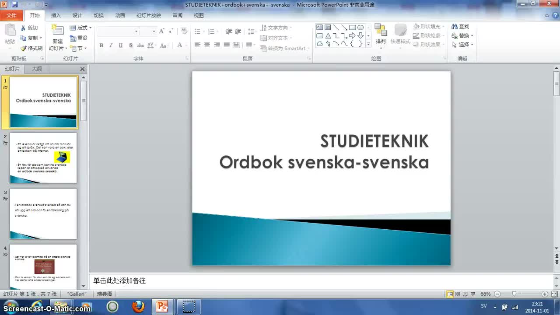Open the font name combo box arrow

pyautogui.click(x=136, y=31)
